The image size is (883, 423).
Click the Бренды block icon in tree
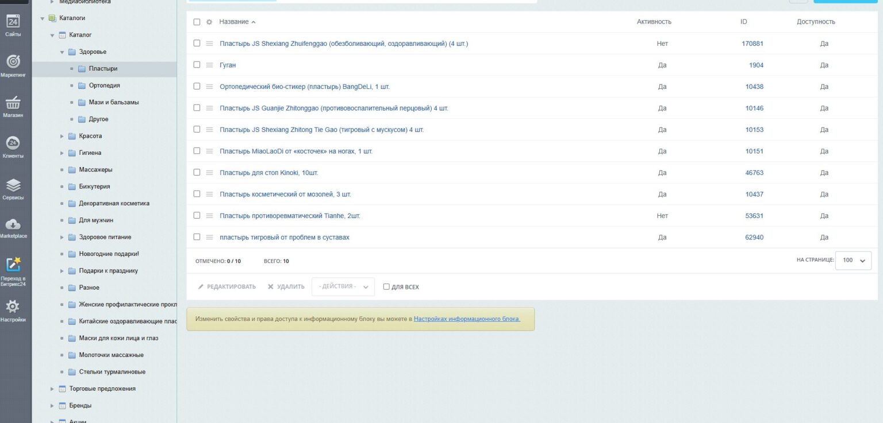click(62, 406)
